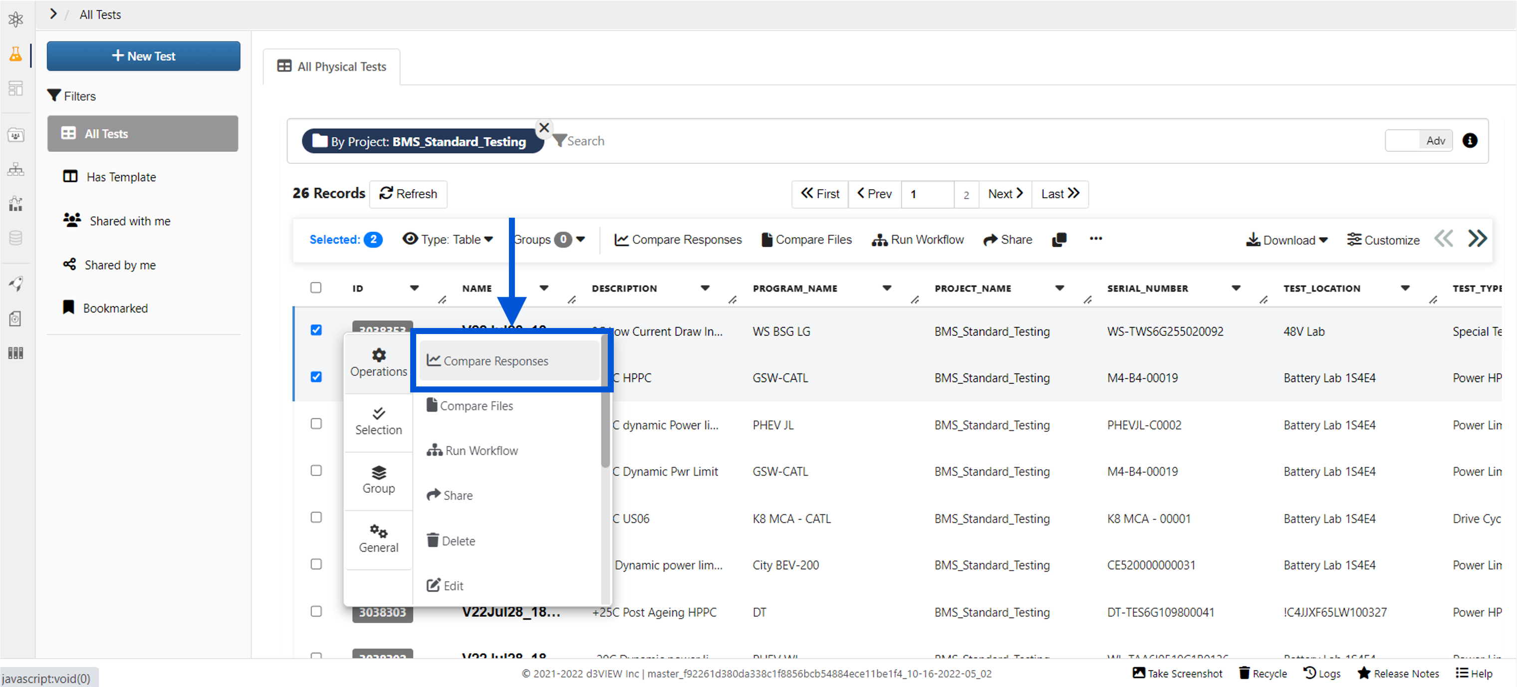Click the duplicate copy icon in toolbar
Viewport: 1517px width, 687px height.
point(1059,240)
